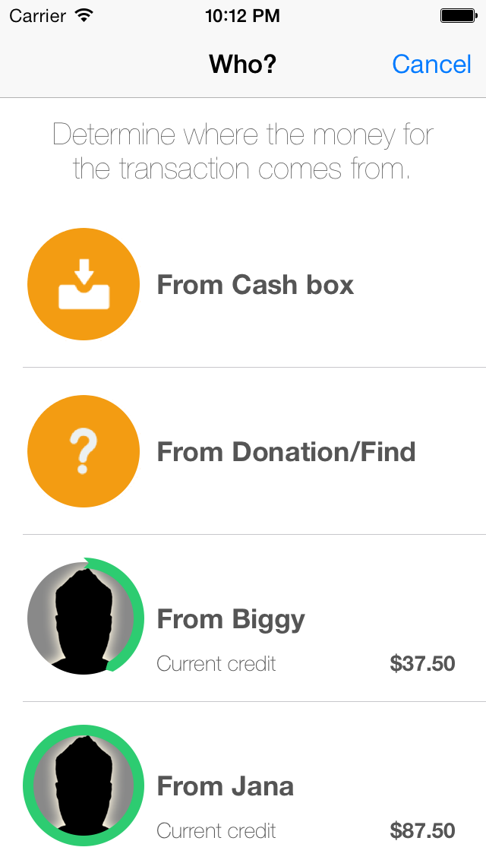Tap Current credit label under Jana
The image size is (486, 863).
(216, 830)
